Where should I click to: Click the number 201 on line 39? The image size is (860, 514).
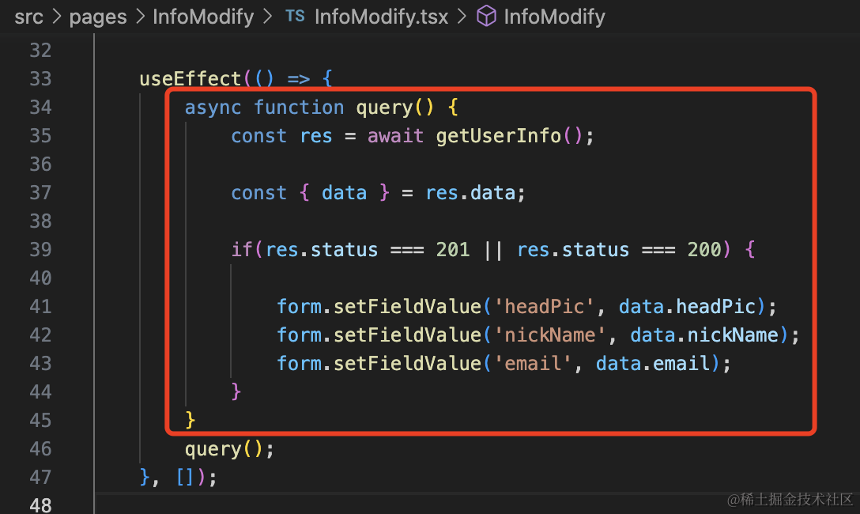(452, 250)
